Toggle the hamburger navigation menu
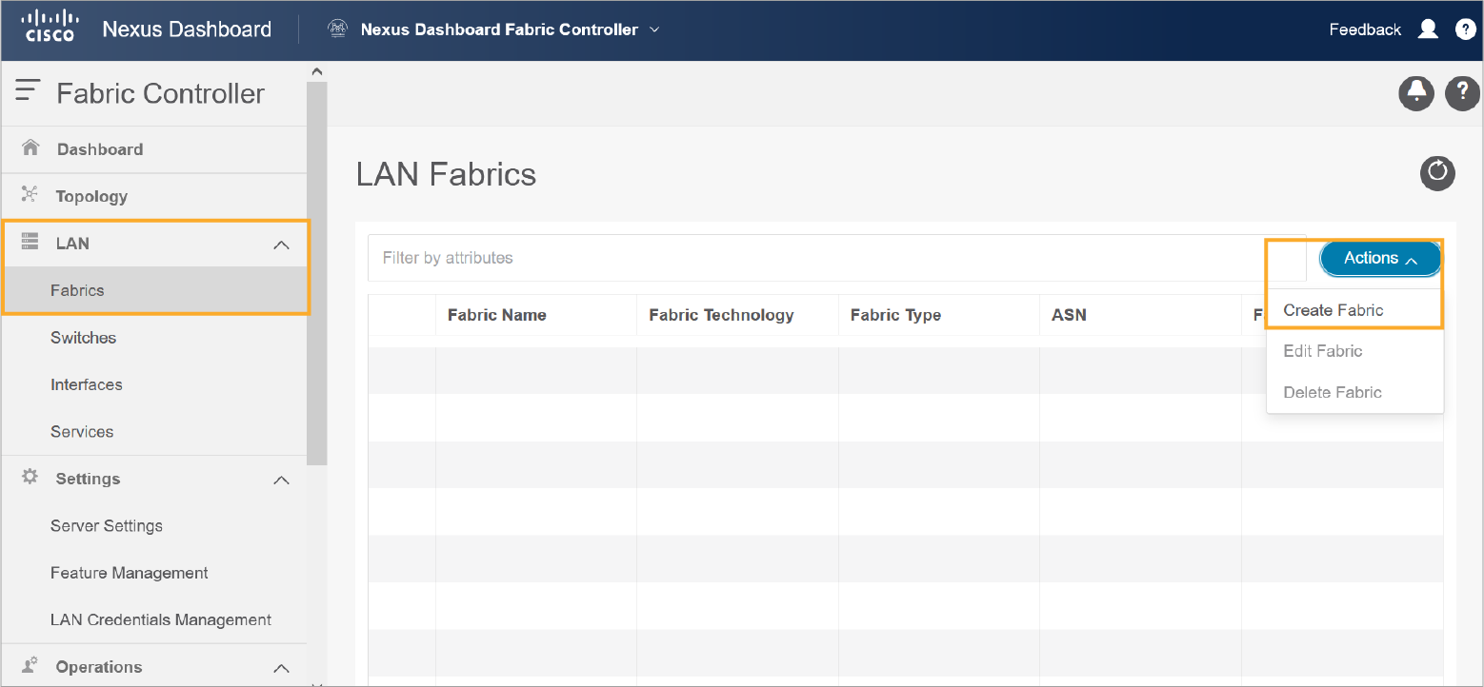The width and height of the screenshot is (1484, 687). coord(28,91)
